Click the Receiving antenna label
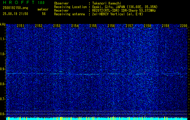 [x=69, y=14]
